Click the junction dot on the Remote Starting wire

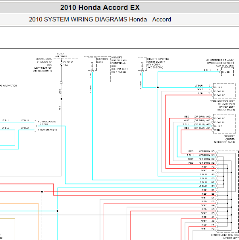(158, 87)
